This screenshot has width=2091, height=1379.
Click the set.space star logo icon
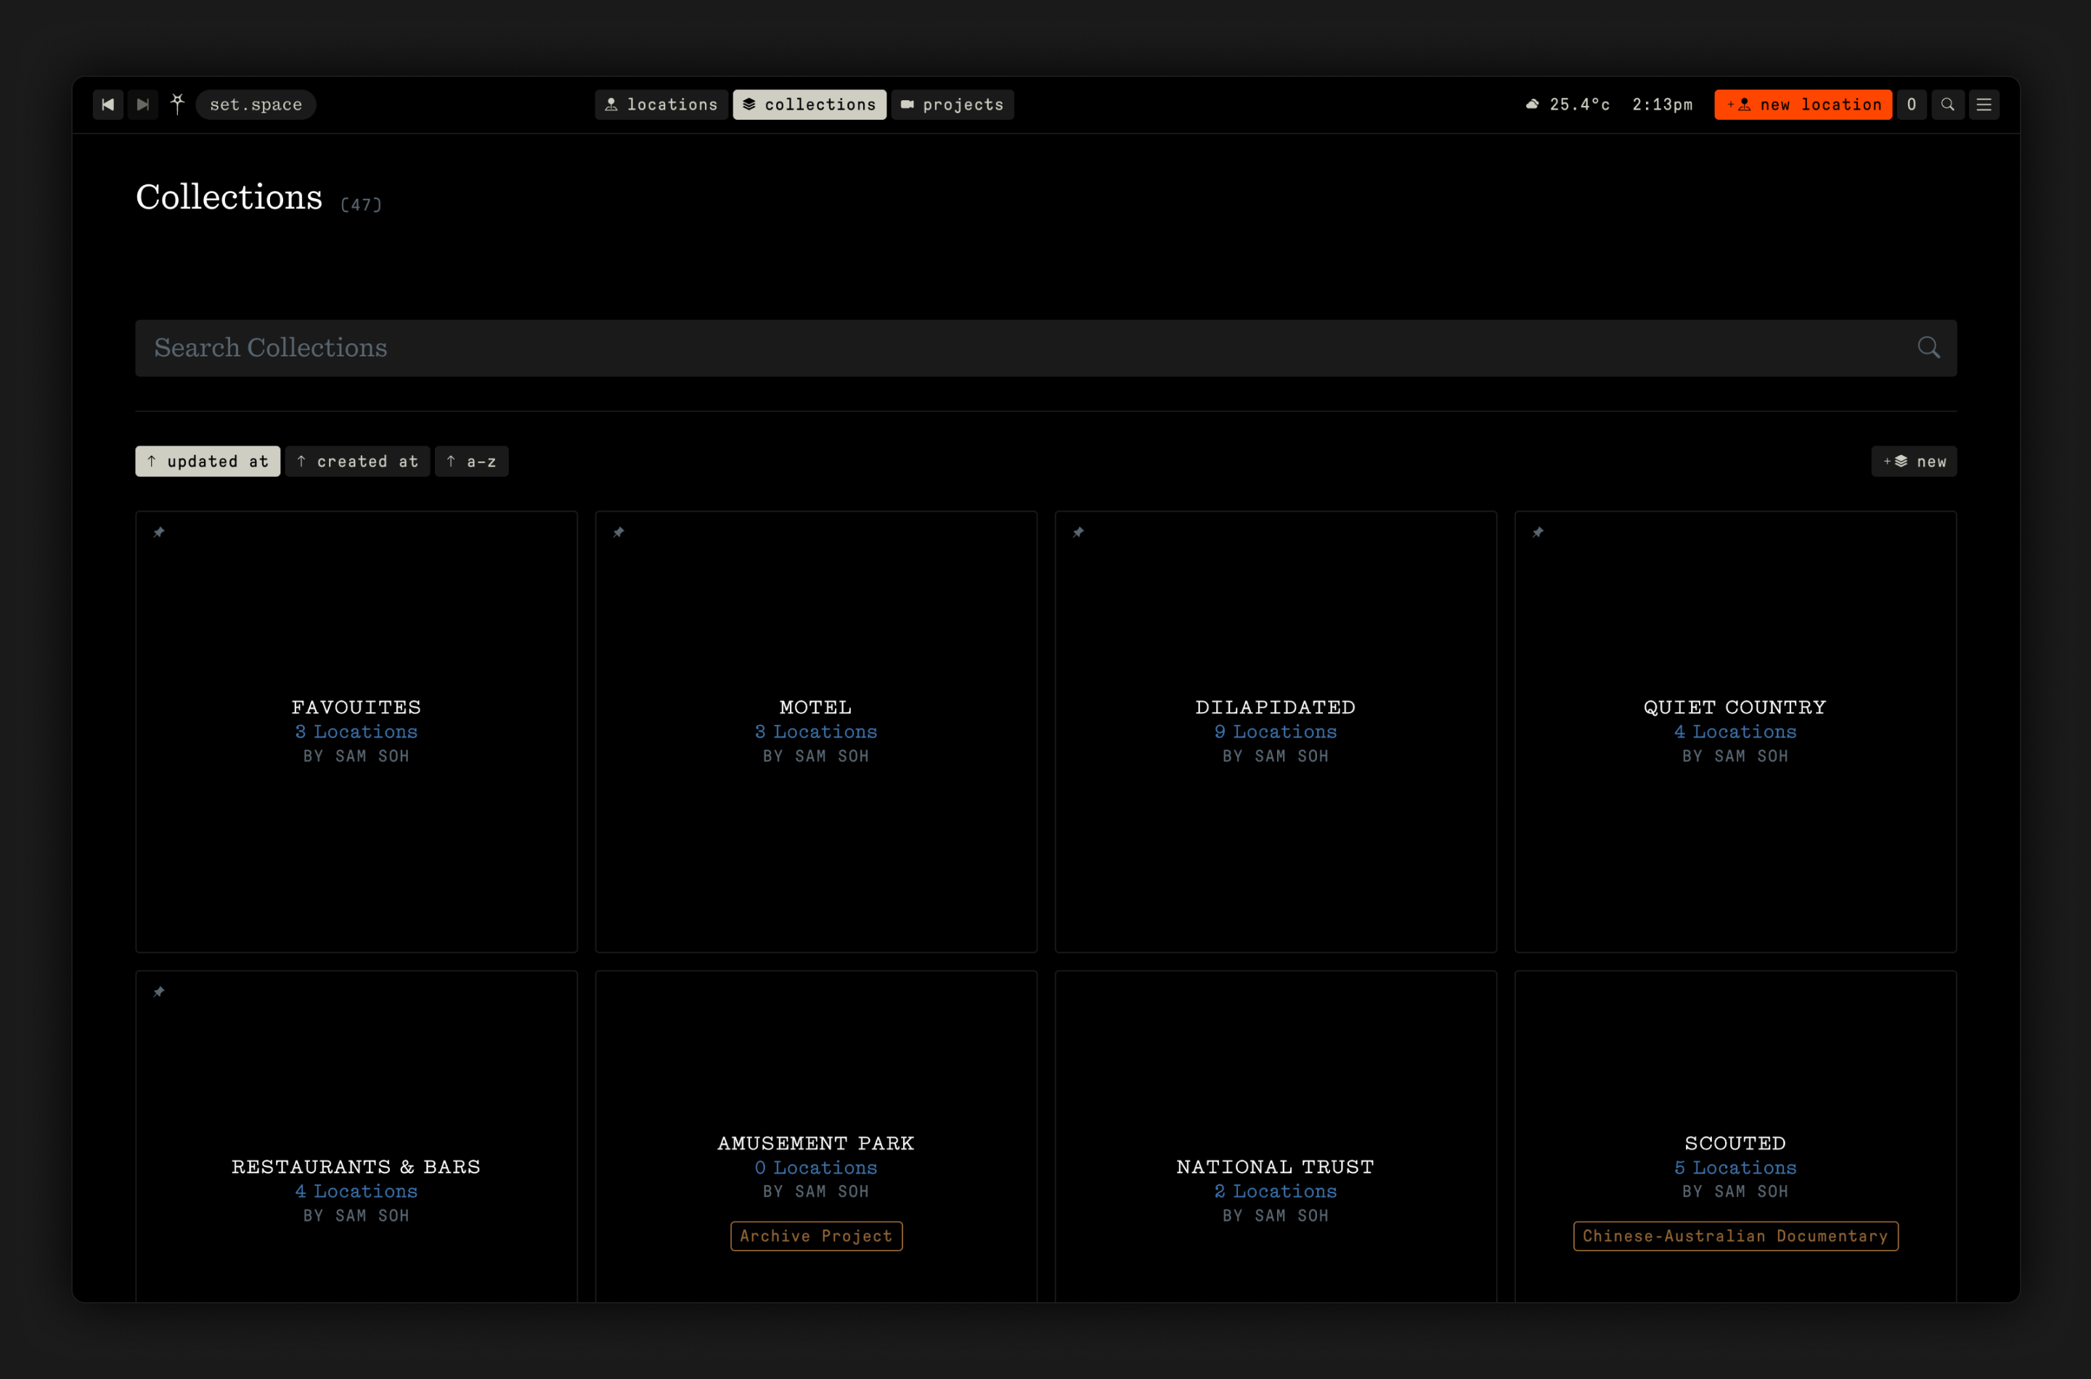tap(178, 104)
